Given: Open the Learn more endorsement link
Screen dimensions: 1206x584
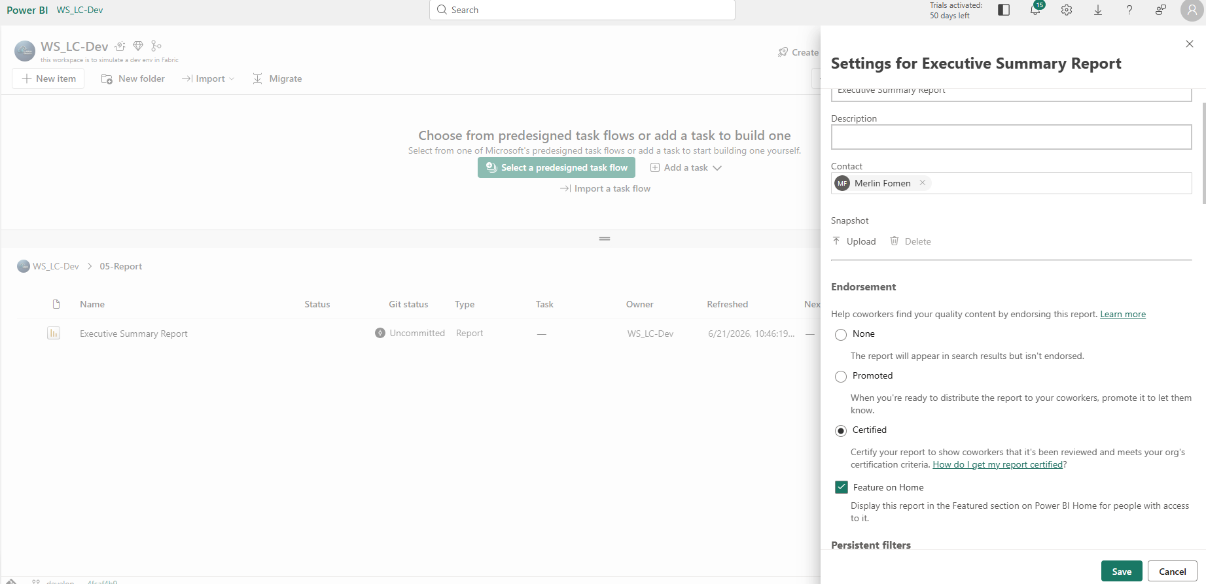Looking at the screenshot, I should (1123, 315).
